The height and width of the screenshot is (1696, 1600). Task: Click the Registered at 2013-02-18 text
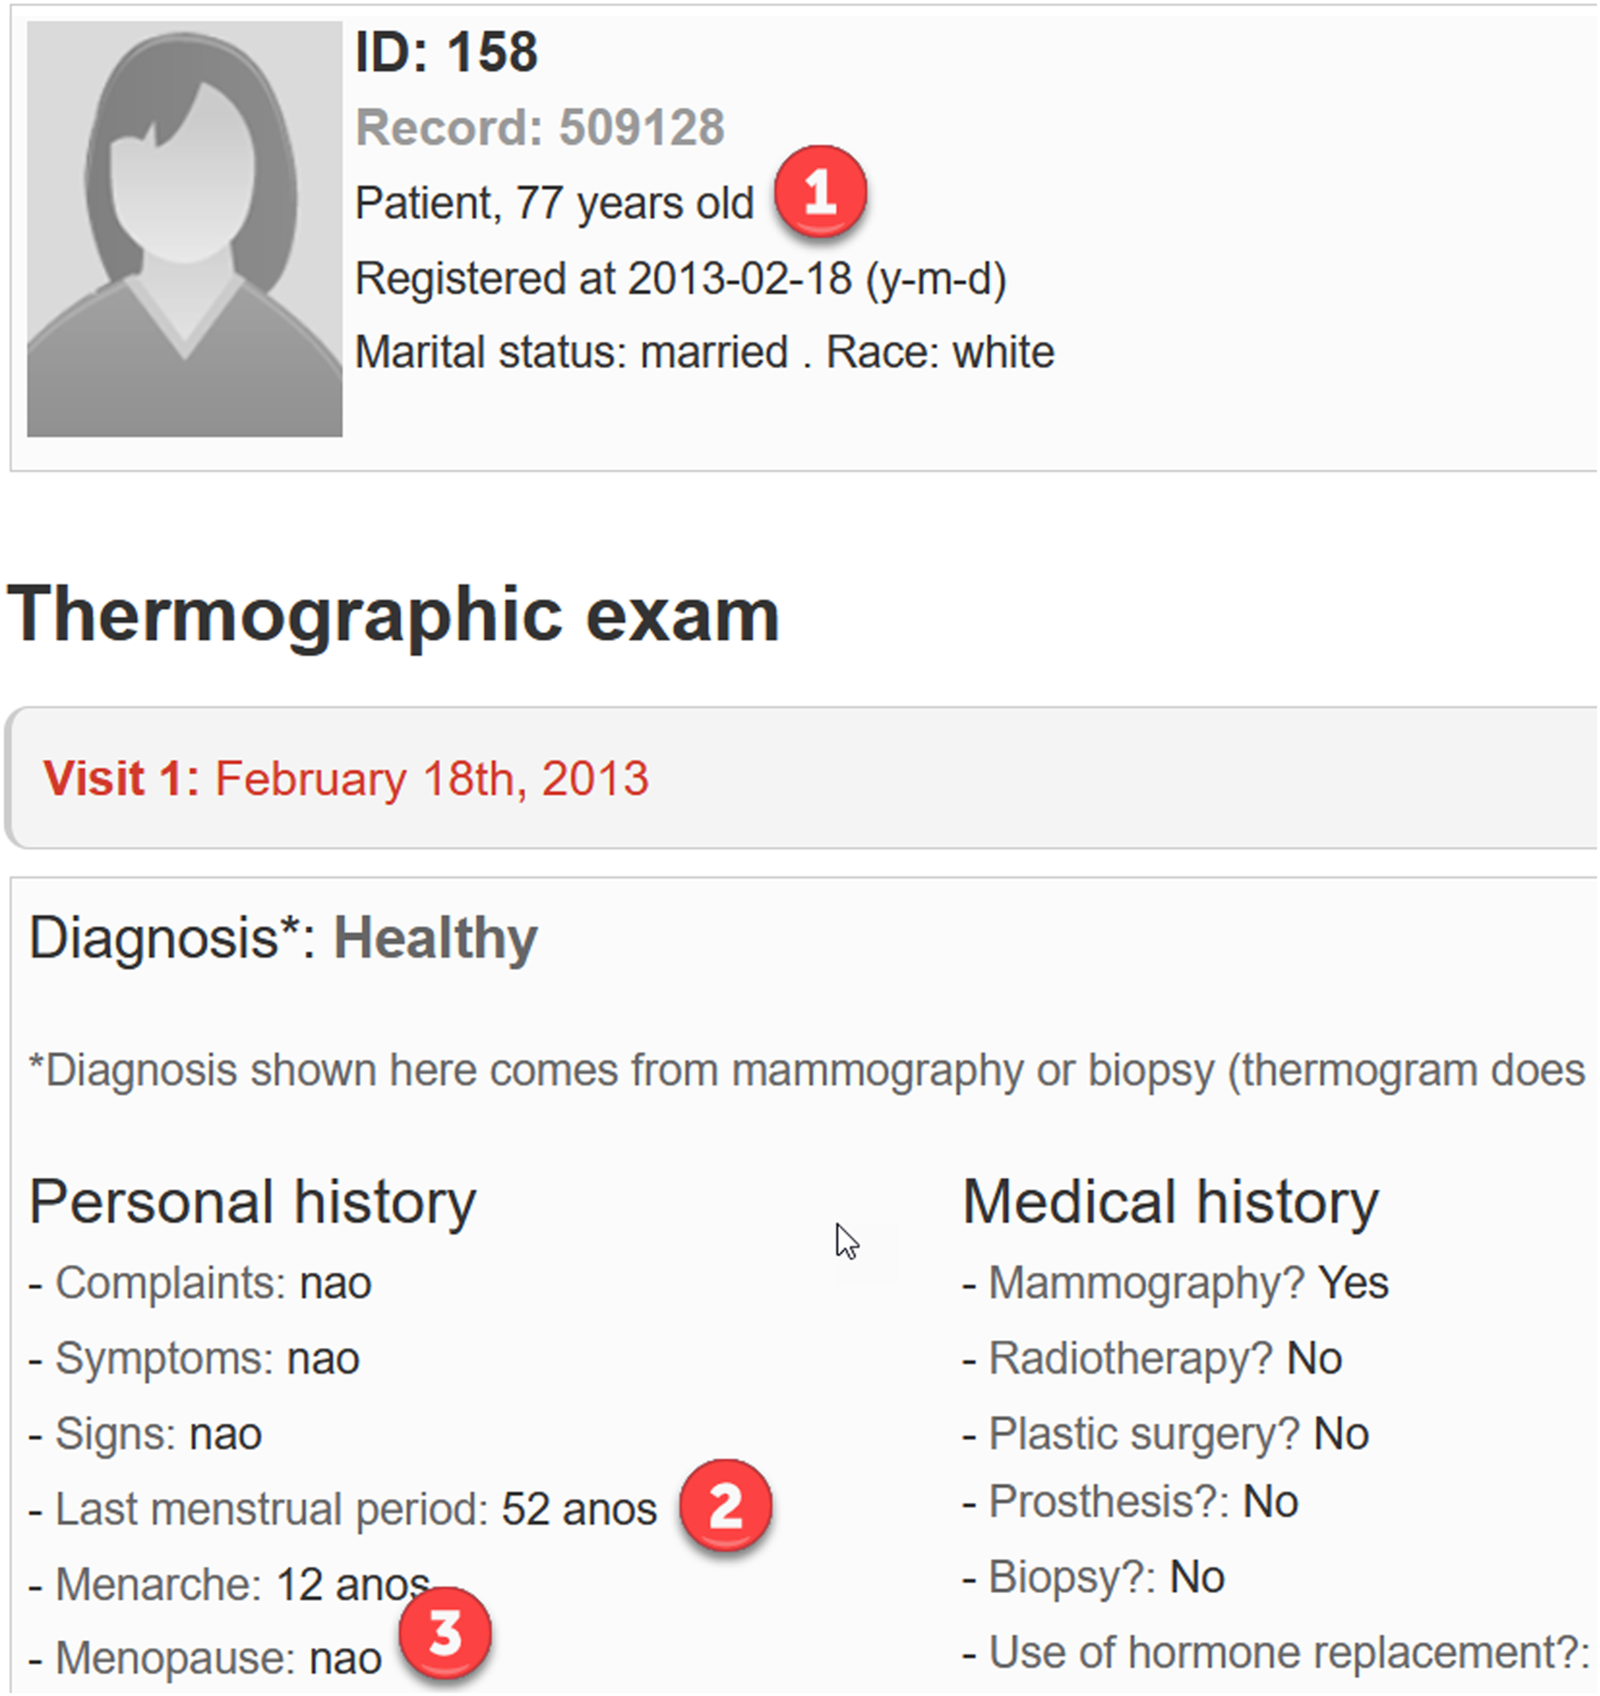pos(681,279)
